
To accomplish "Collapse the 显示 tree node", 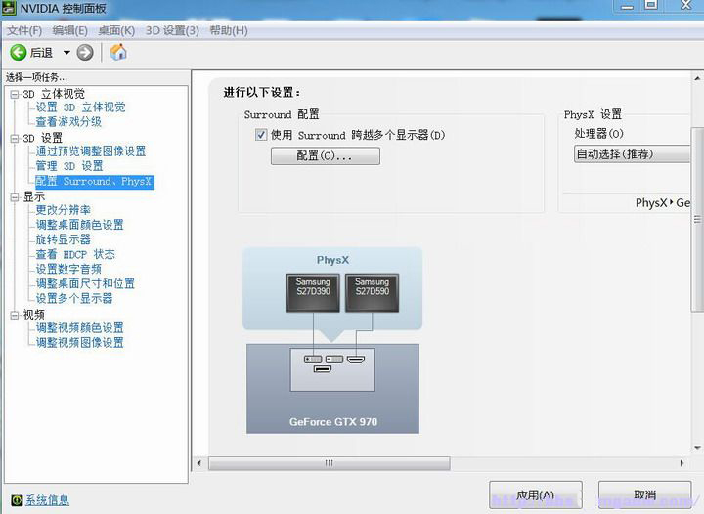I will 15,196.
